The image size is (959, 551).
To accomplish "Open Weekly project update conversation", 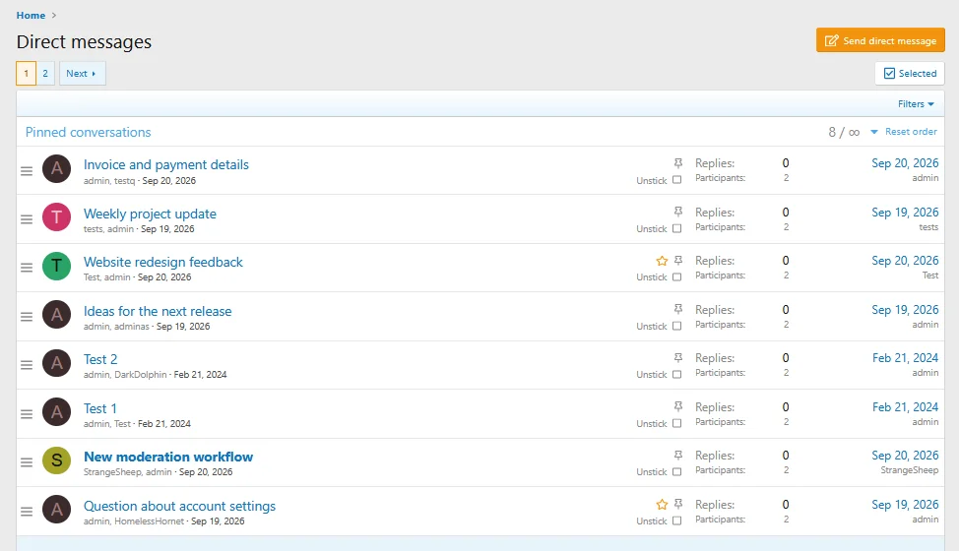I will point(150,214).
